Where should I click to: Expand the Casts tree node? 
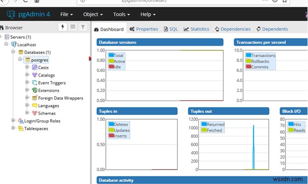pyautogui.click(x=27, y=67)
